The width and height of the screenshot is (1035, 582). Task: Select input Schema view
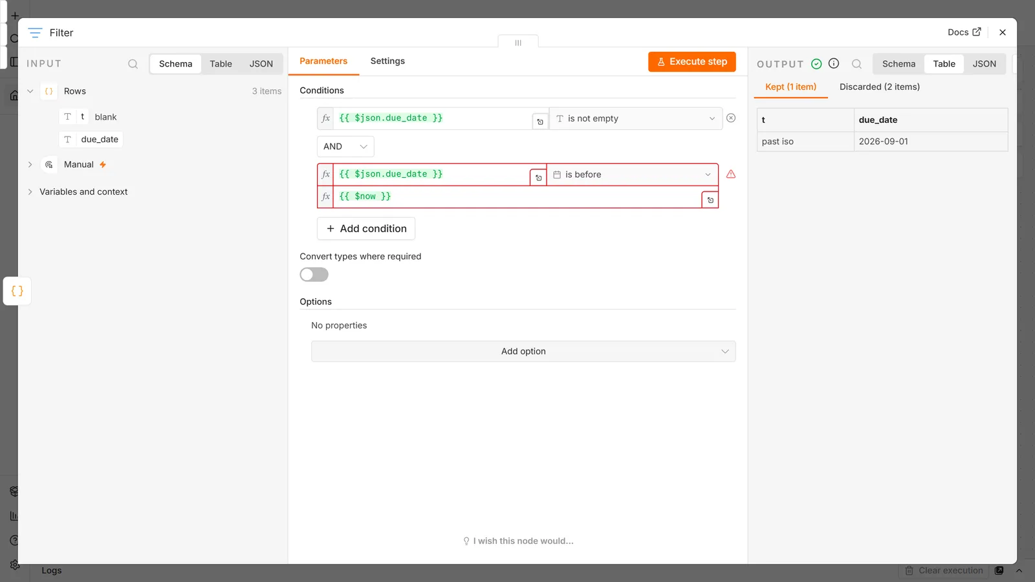tap(176, 64)
